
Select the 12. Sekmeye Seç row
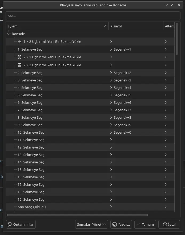point(90,147)
